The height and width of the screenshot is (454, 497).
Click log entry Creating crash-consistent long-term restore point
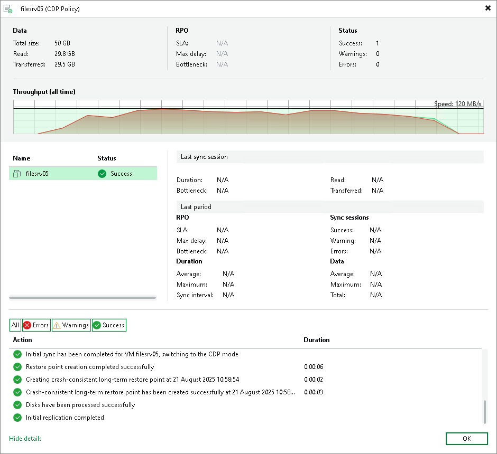(133, 380)
